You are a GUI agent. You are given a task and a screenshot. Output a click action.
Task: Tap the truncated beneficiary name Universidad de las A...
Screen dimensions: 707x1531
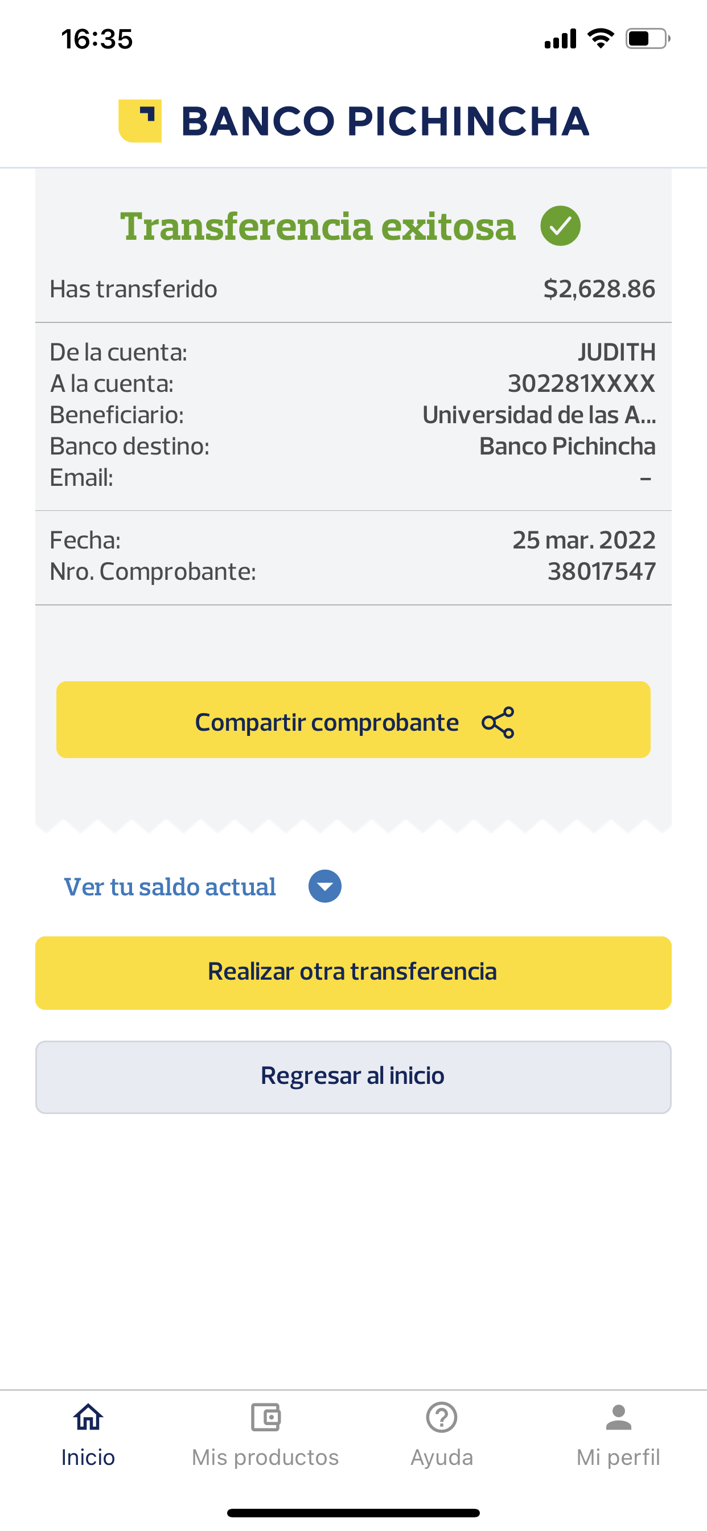click(x=539, y=415)
